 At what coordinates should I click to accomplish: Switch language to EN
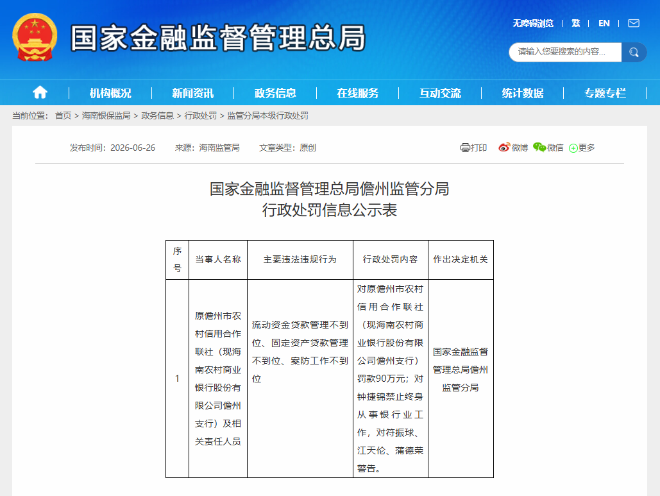pyautogui.click(x=604, y=23)
